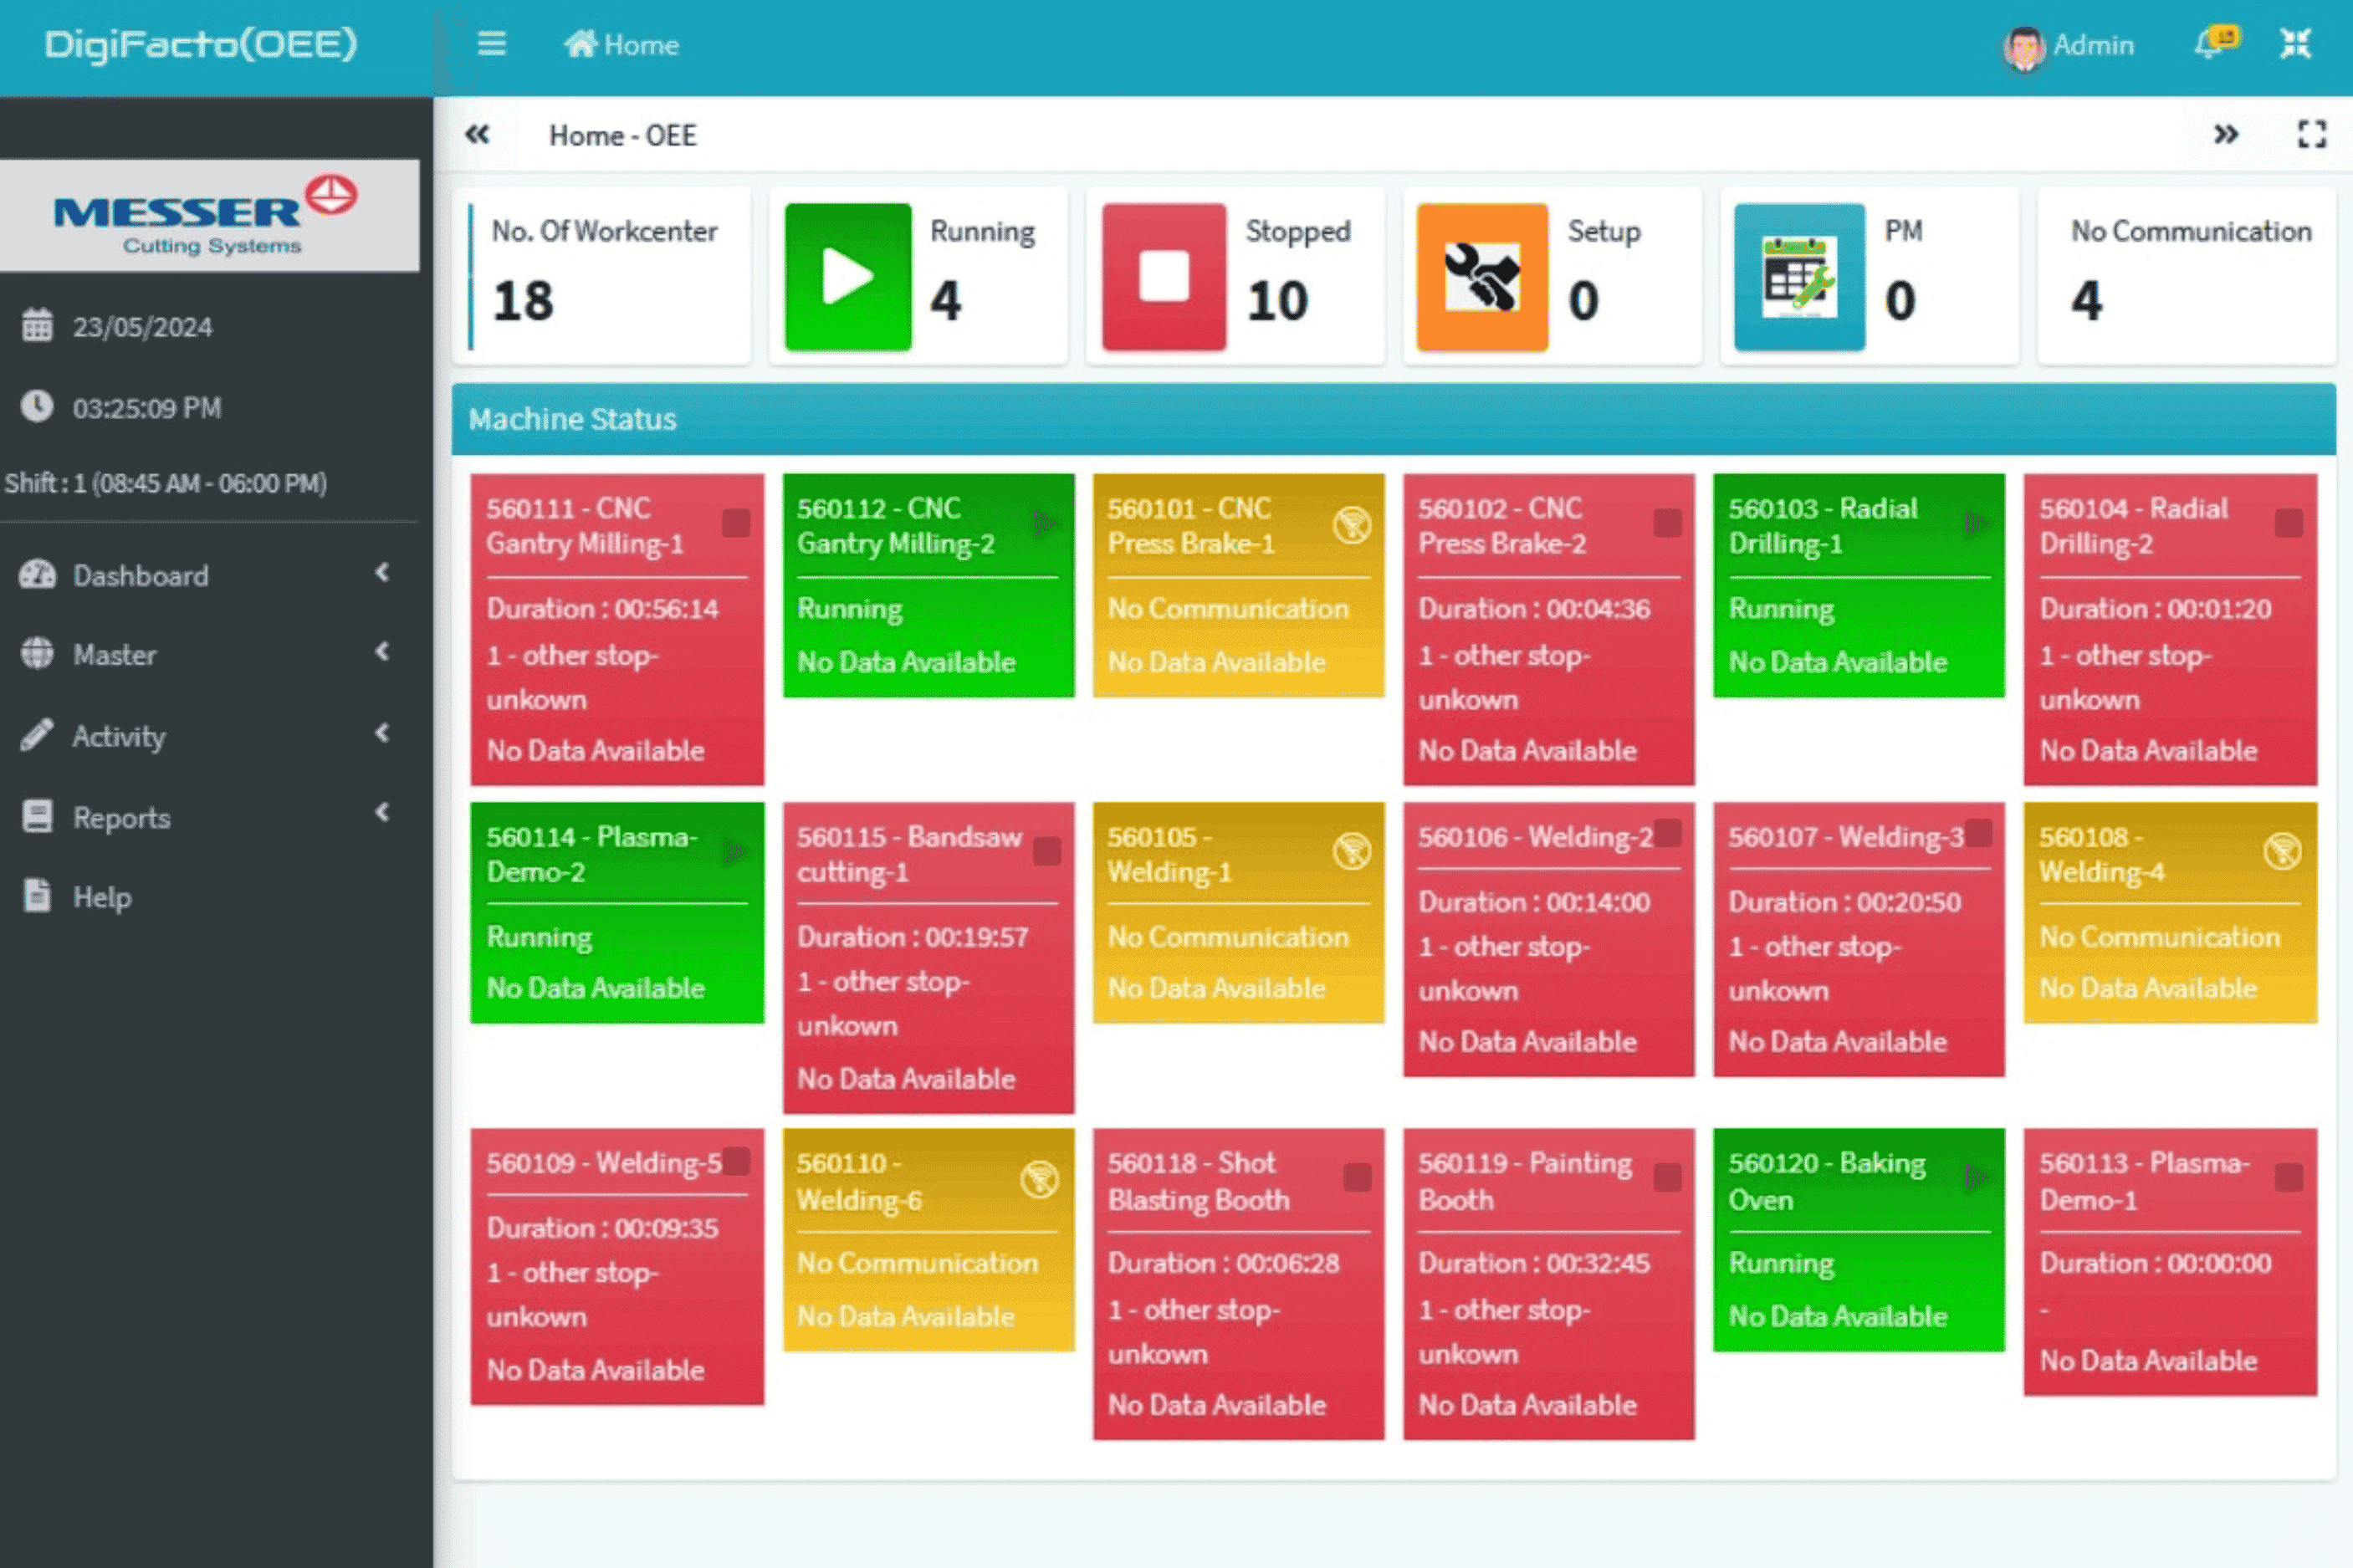
Task: Open the 560119 - Painting Booth card title
Action: coord(1524,1181)
